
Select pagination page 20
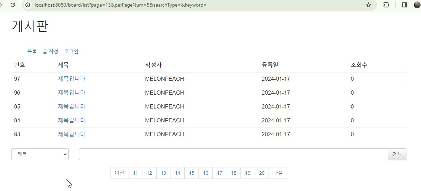[x=262, y=173]
